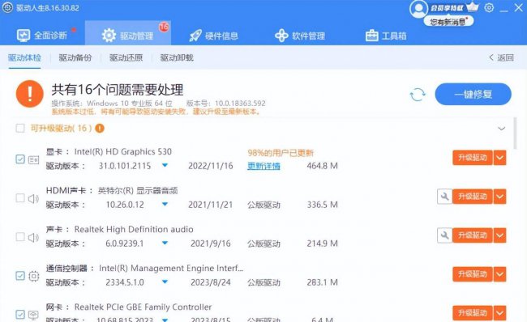Click the orange warning icon beside 可升级驱动

point(100,128)
